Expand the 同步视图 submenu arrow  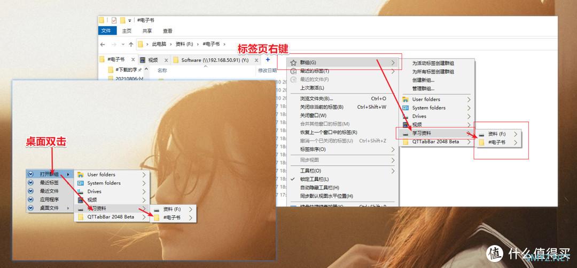(393, 160)
